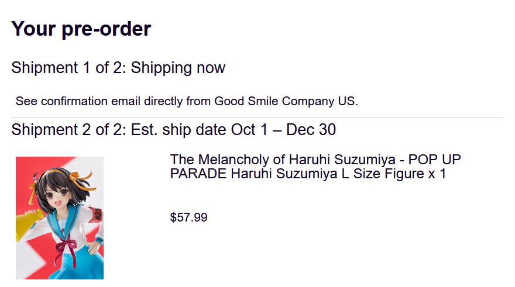Click the horizontal divider between shipments
Image resolution: width=515 pixels, height=287 pixels.
[257, 118]
